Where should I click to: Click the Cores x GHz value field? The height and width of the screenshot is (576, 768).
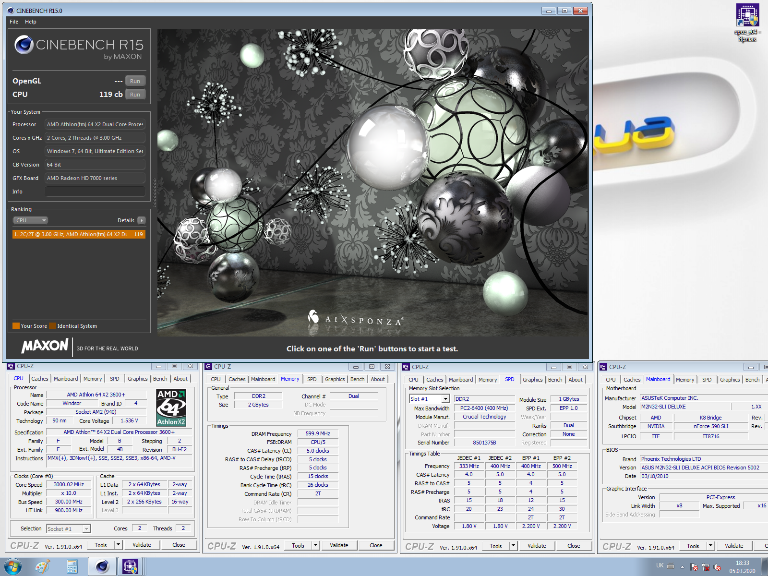[x=95, y=138]
